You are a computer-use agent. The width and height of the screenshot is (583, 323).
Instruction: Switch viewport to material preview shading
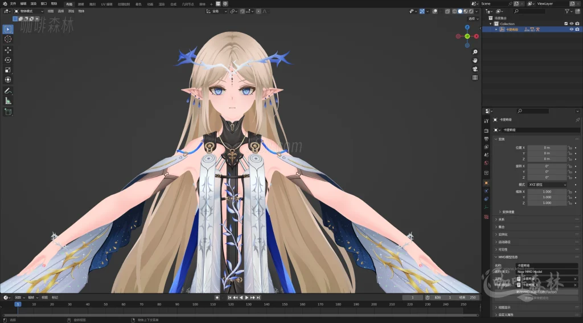[x=466, y=11]
